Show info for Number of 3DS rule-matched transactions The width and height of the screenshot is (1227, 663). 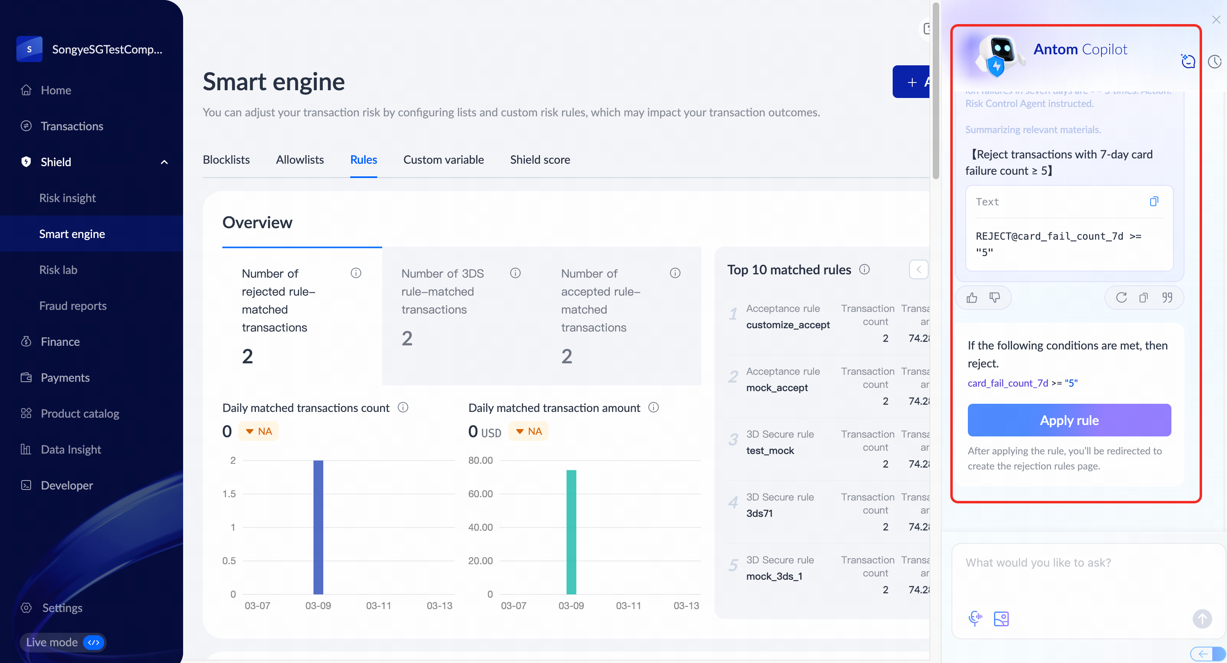click(x=515, y=273)
